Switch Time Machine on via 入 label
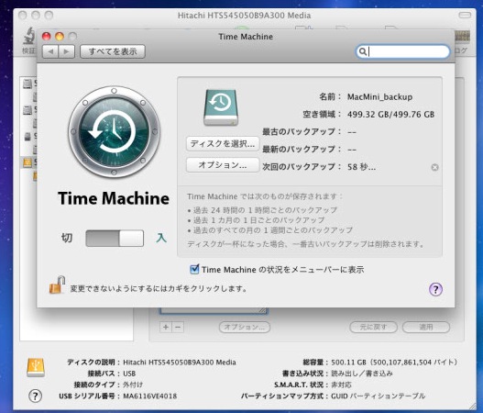The height and width of the screenshot is (413, 483). 161,238
